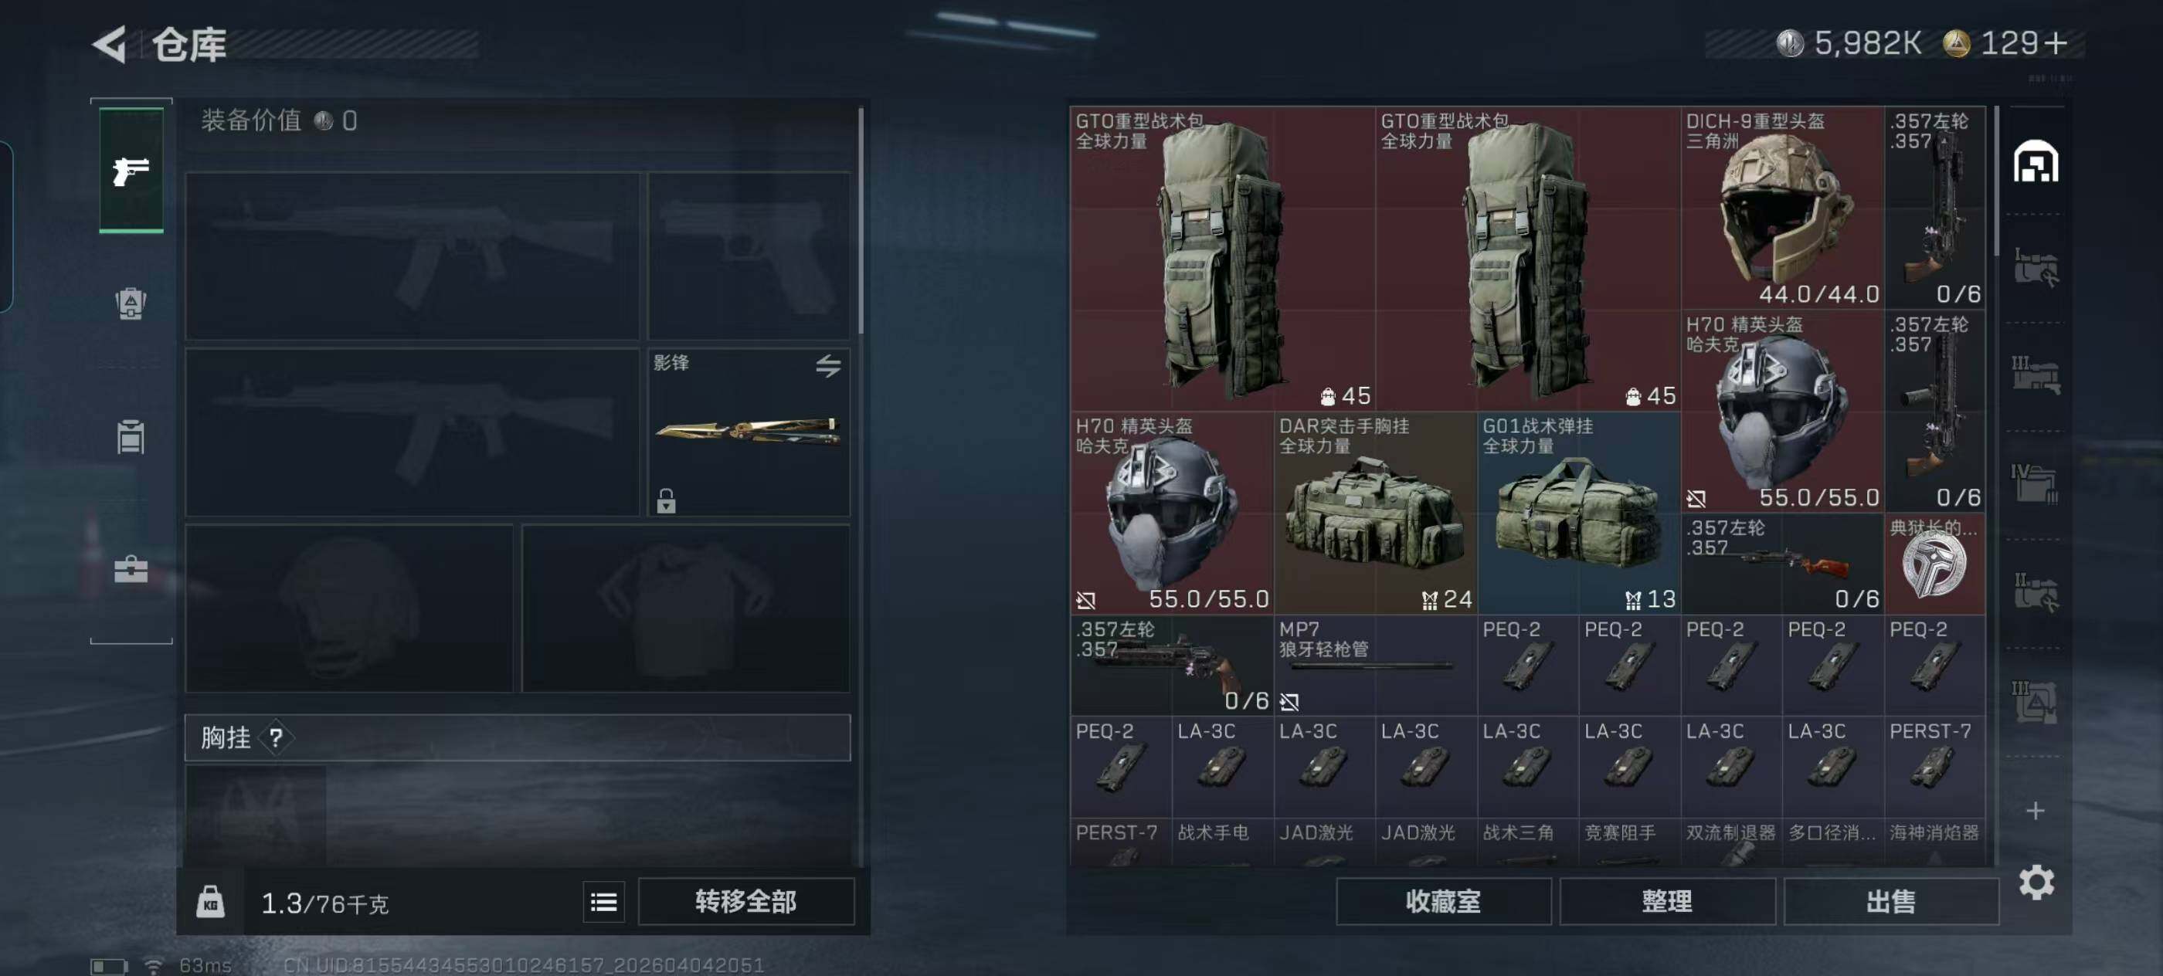Viewport: 2163px width, 976px height.
Task: Click the 转移全部 button
Action: click(745, 902)
